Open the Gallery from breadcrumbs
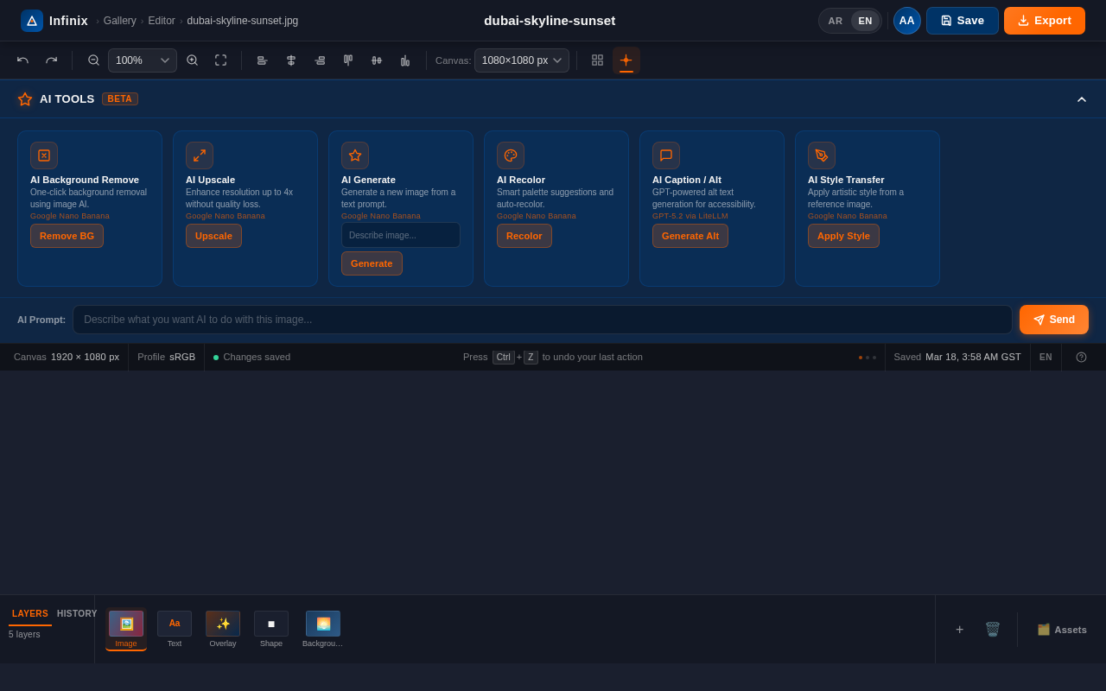The image size is (1106, 691). tap(119, 20)
